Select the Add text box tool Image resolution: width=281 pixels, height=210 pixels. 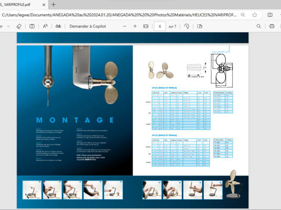32,26
